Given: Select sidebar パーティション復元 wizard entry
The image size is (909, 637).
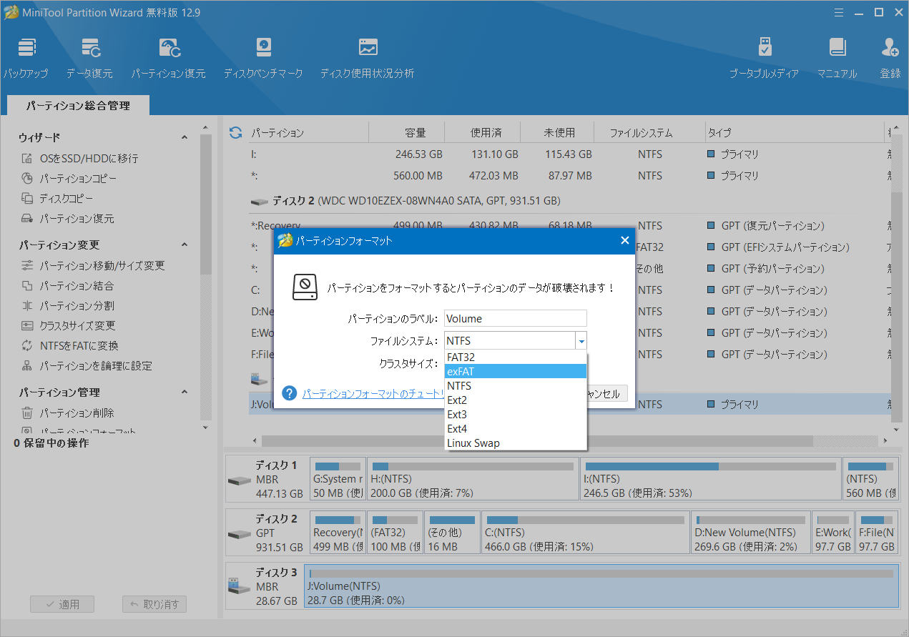Looking at the screenshot, I should point(67,219).
